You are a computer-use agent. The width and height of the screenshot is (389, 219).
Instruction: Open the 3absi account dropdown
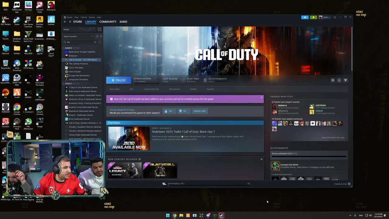[x=325, y=17]
